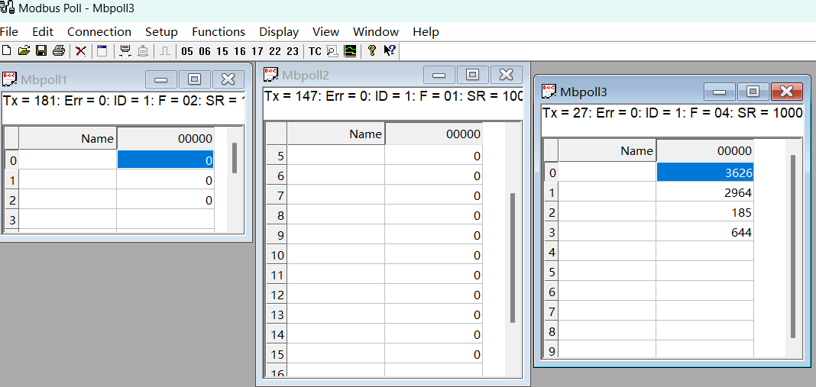Screen dimensions: 816x387
Task: Select value 644 in Mbpoll3
Action: [x=705, y=232]
